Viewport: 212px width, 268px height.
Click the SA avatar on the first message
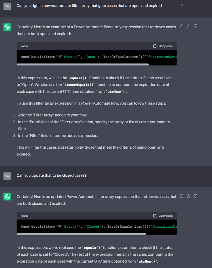click(x=7, y=6)
